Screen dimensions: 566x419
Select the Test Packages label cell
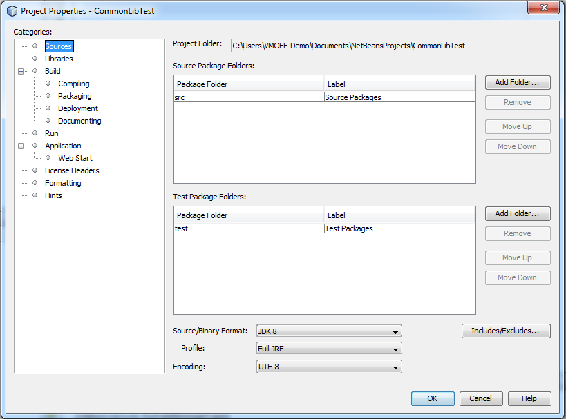click(x=399, y=228)
